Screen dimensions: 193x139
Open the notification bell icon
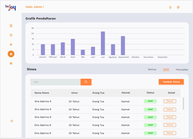170,7
